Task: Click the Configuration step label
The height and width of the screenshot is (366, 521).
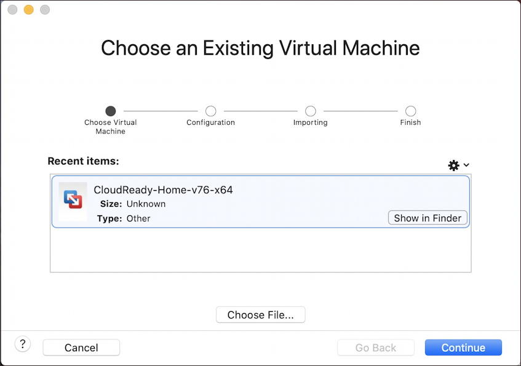Action: 210,122
